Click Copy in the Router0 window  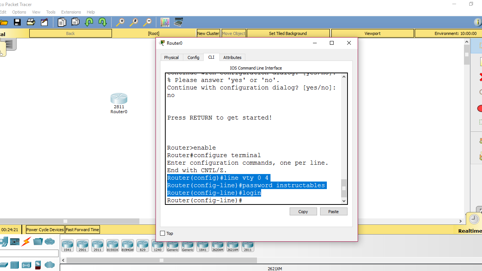[x=303, y=211]
